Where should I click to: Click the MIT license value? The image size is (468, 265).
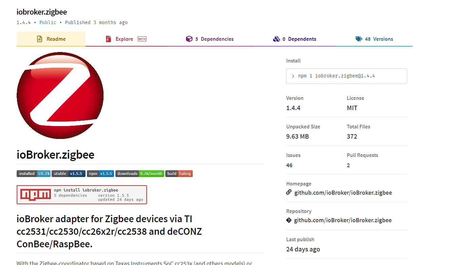point(352,108)
